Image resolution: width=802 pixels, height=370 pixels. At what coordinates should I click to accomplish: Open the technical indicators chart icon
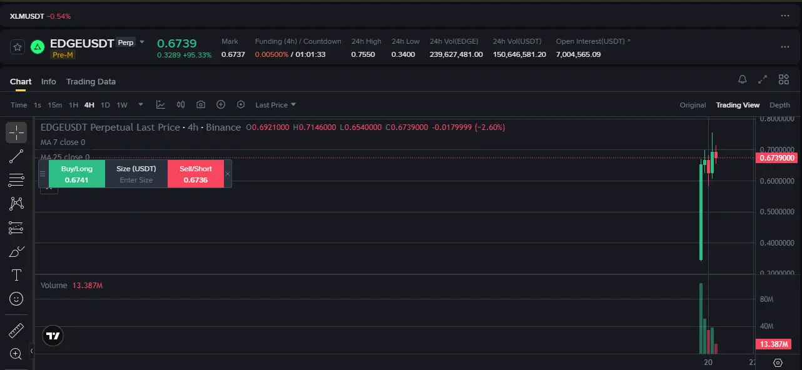pos(161,104)
